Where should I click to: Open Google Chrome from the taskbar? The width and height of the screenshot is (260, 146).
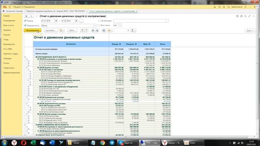[x=102, y=143]
